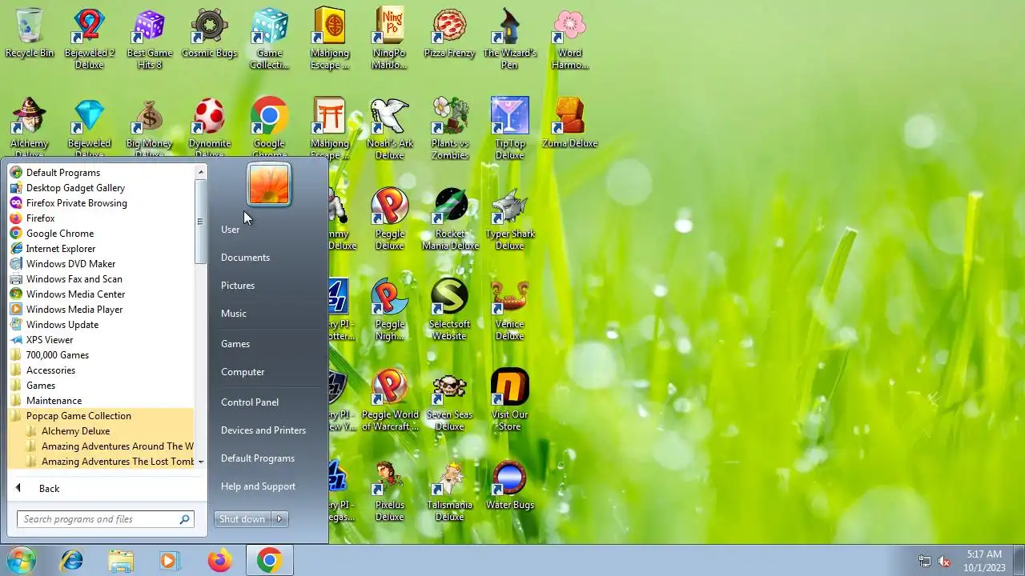
Task: Open Zuma Deluxe desktop shortcut
Action: click(570, 124)
